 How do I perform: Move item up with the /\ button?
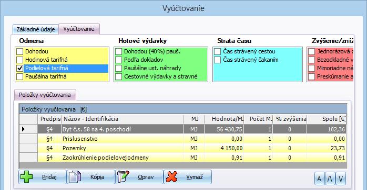tap(330, 178)
